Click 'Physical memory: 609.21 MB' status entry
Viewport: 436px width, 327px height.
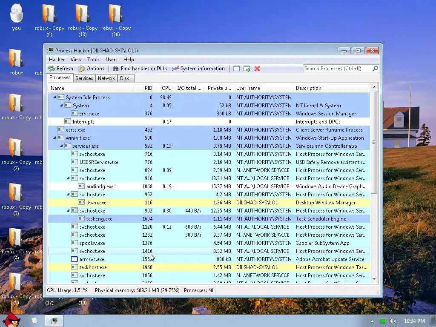tap(137, 290)
